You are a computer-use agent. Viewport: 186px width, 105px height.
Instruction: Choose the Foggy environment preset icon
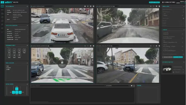[x=24, y=50]
